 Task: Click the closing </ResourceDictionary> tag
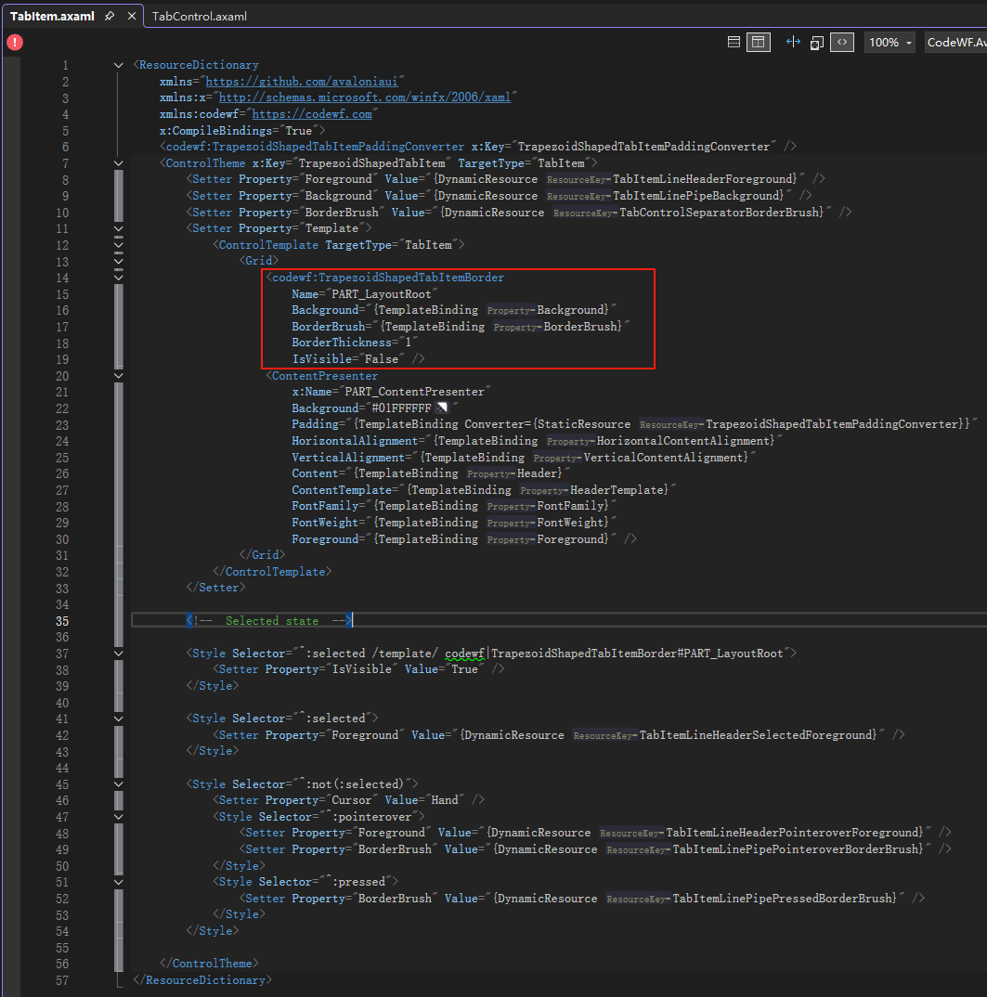202,980
